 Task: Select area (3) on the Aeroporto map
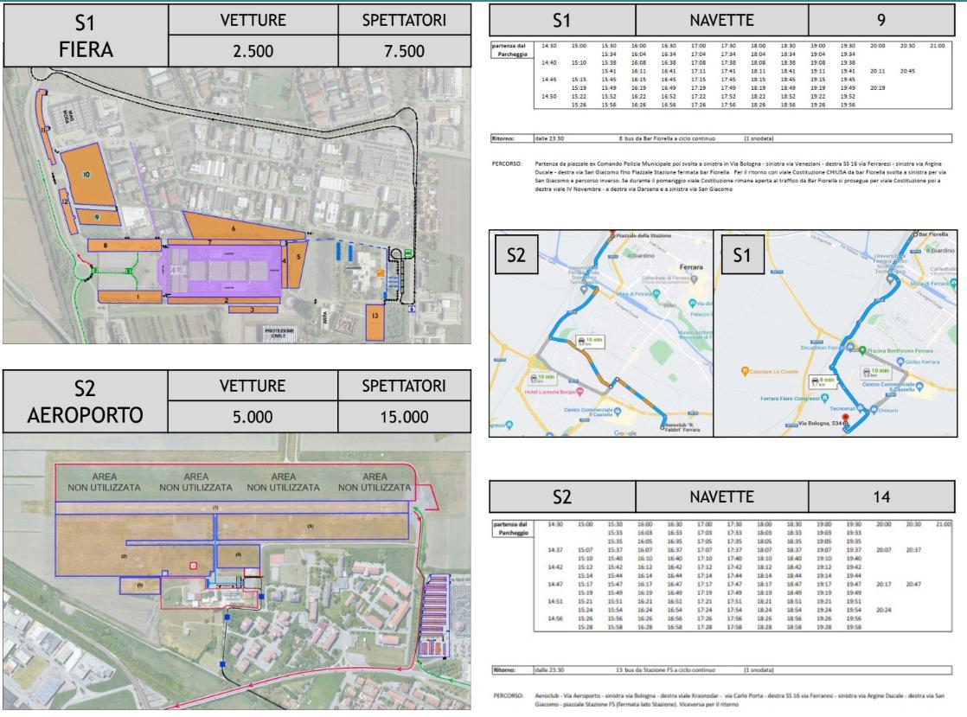[311, 527]
